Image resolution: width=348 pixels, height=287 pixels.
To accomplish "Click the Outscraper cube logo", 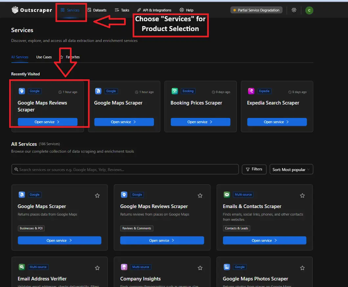I will [x=15, y=10].
